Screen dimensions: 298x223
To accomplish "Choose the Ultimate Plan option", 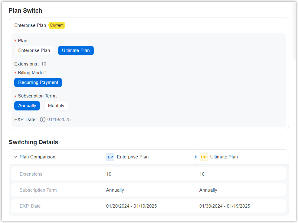I will (x=76, y=50).
